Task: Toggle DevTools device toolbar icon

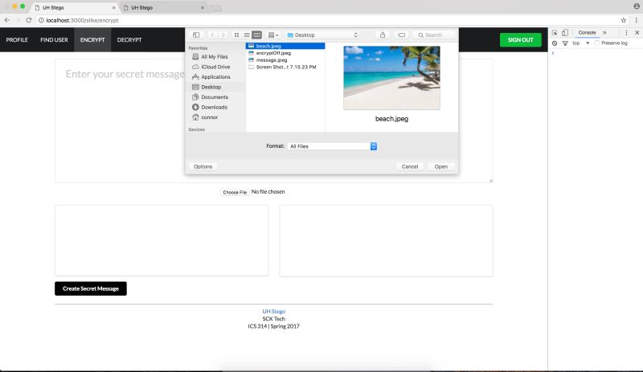Action: point(565,33)
